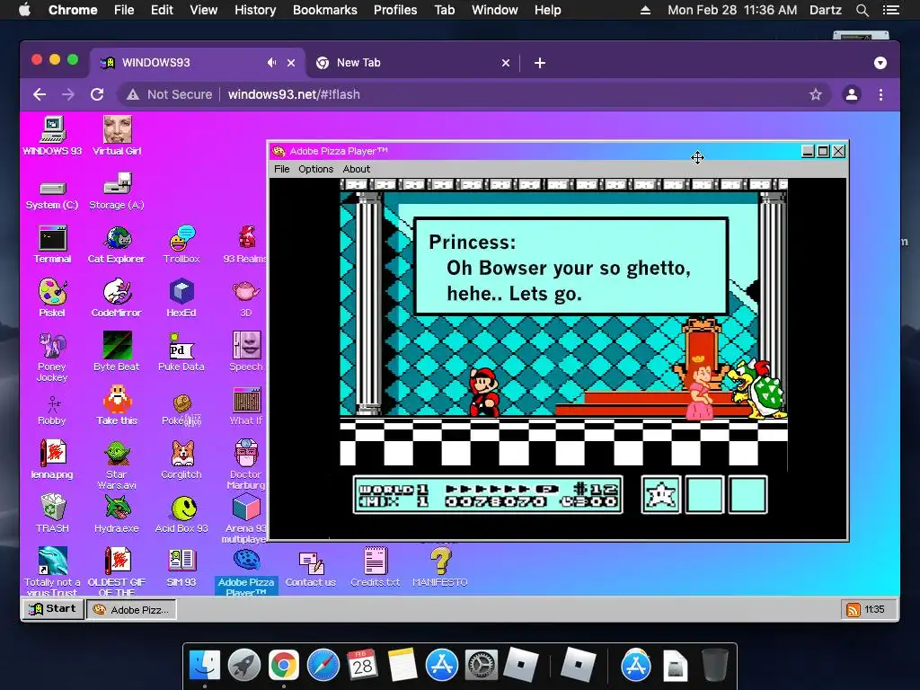Open the What If desktop icon

(246, 406)
